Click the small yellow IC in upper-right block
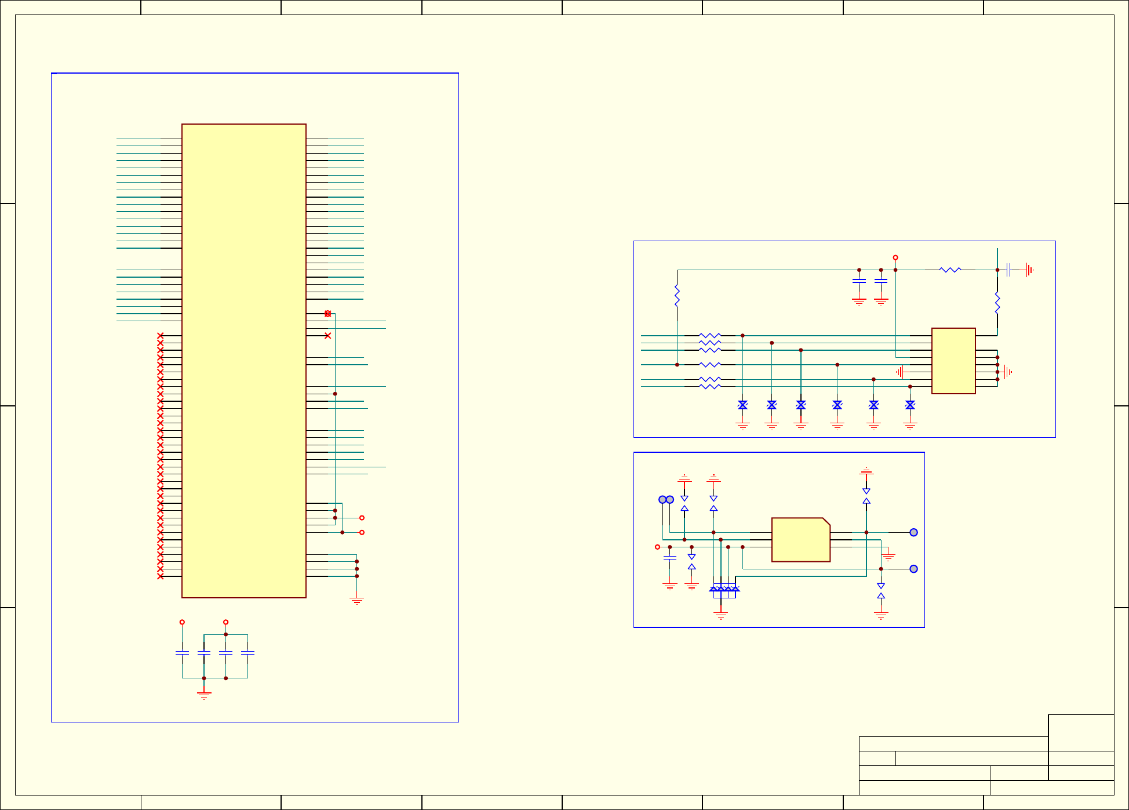The width and height of the screenshot is (1129, 810). [x=953, y=361]
